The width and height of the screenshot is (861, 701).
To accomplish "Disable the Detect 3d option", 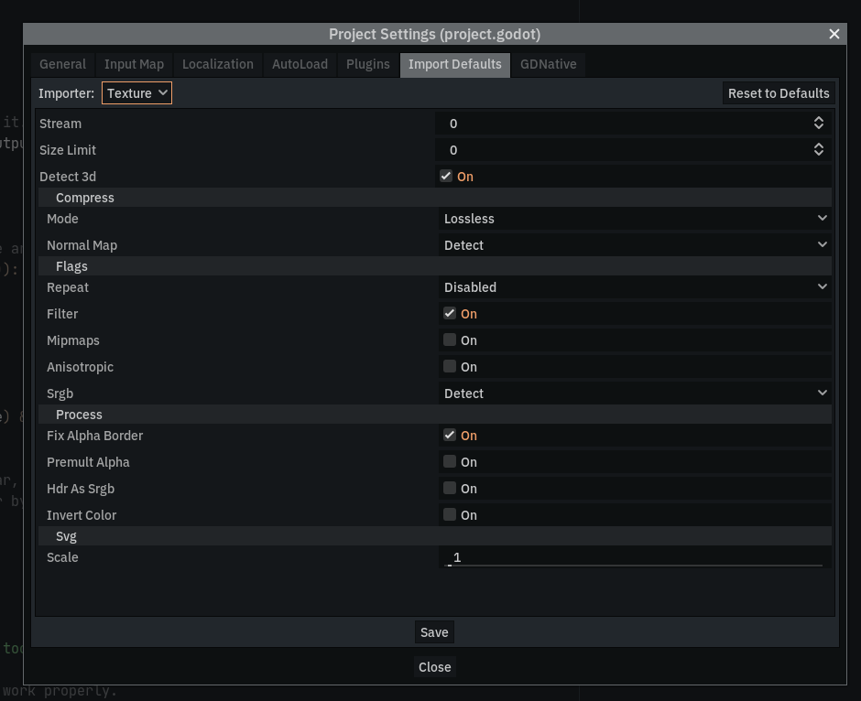I will [x=446, y=176].
